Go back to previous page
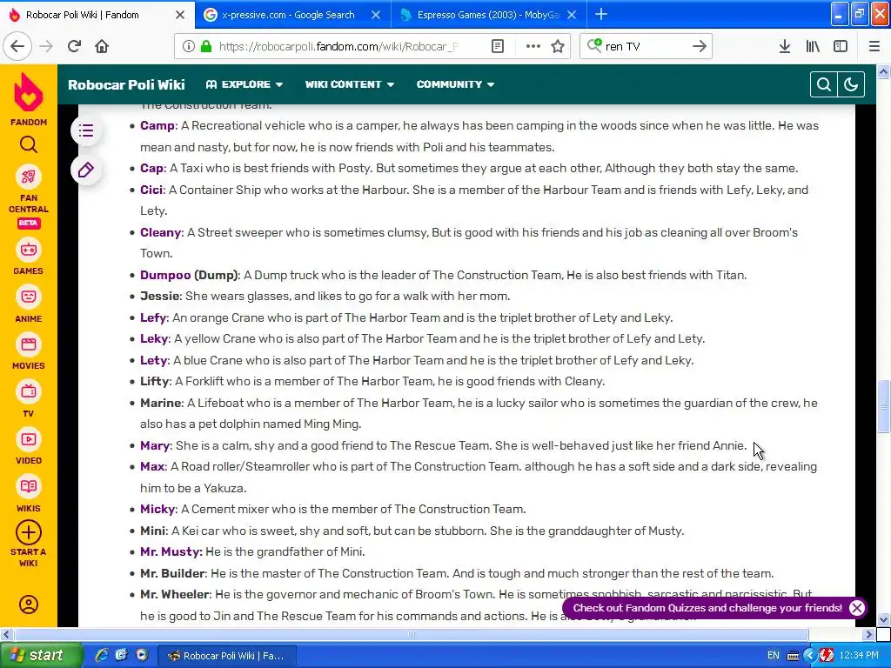Image resolution: width=891 pixels, height=668 pixels. (17, 46)
